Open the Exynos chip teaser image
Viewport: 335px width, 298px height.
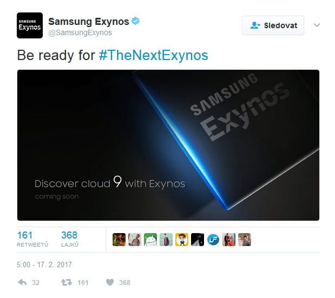point(168,145)
